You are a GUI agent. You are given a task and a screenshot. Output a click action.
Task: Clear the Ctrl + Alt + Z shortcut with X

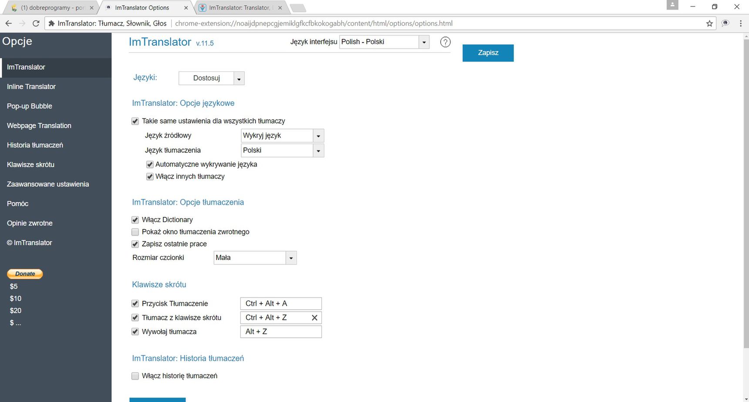pyautogui.click(x=314, y=318)
